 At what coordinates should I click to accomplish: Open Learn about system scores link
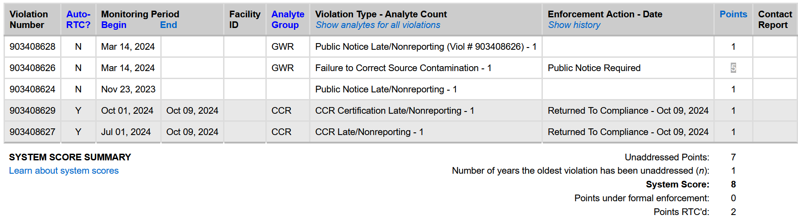tap(64, 171)
